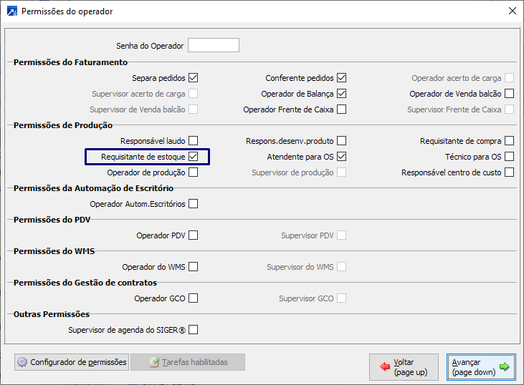Uncheck the Operador de Balança checkbox
This screenshot has height=385, width=524.
click(x=341, y=94)
